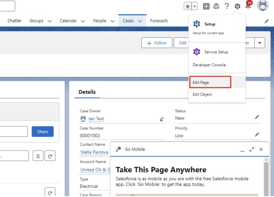Choose Service Setup in gear menu

(x=216, y=52)
